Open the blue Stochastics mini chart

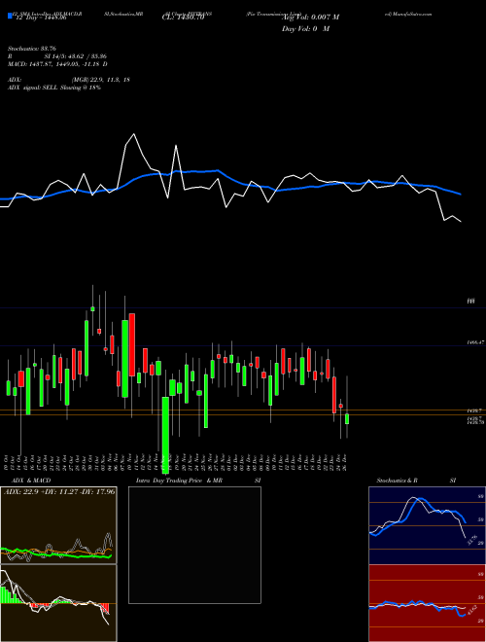(427, 525)
